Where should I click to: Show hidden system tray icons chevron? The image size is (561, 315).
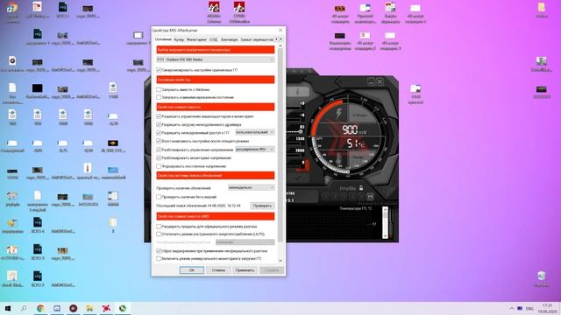(511, 308)
